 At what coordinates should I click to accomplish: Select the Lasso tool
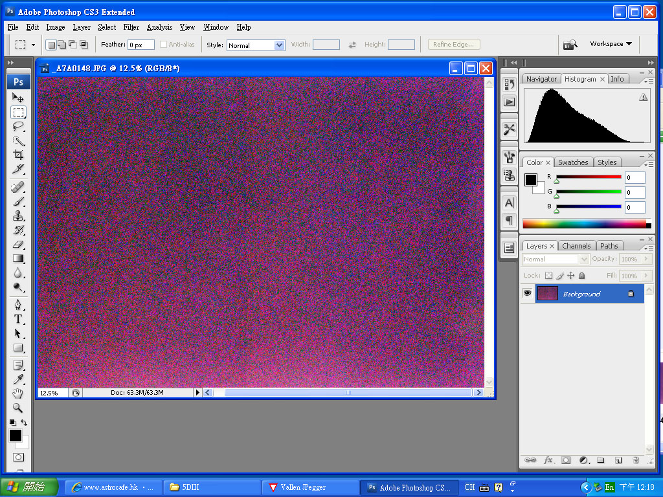18,127
